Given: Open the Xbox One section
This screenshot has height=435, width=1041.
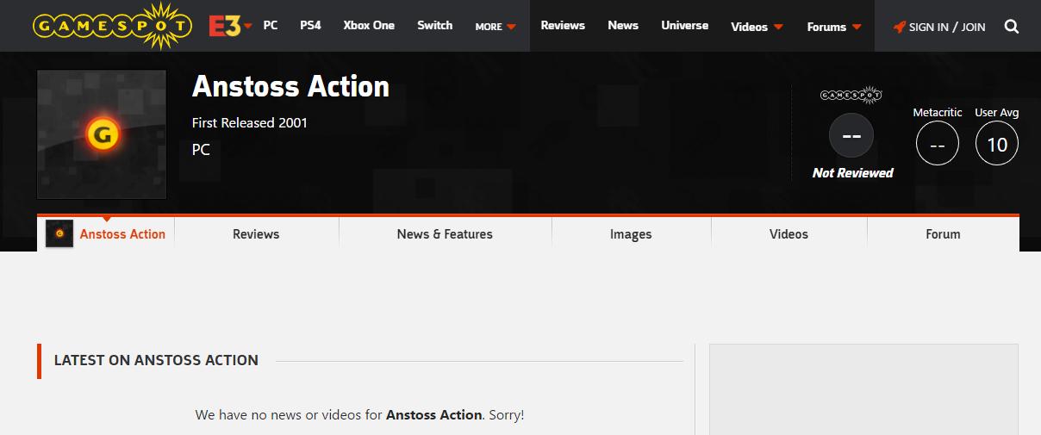Looking at the screenshot, I should click(369, 26).
